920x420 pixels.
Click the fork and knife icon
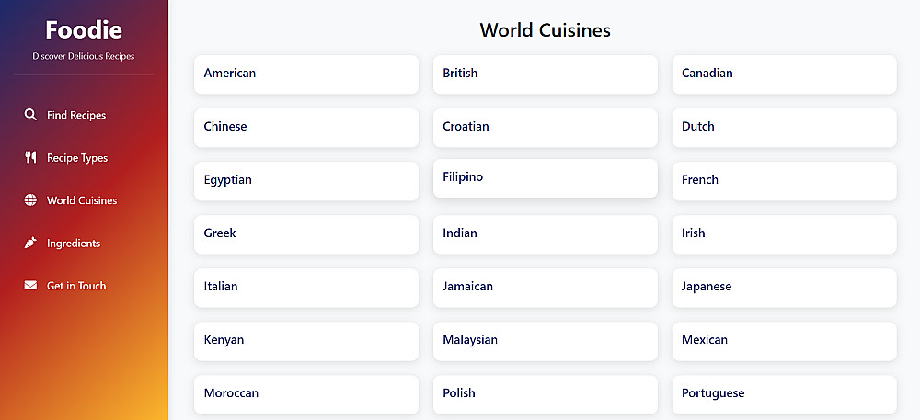30,157
